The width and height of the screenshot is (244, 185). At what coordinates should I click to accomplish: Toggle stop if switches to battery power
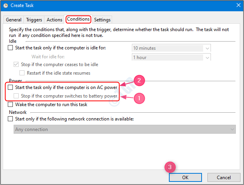click(x=16, y=96)
